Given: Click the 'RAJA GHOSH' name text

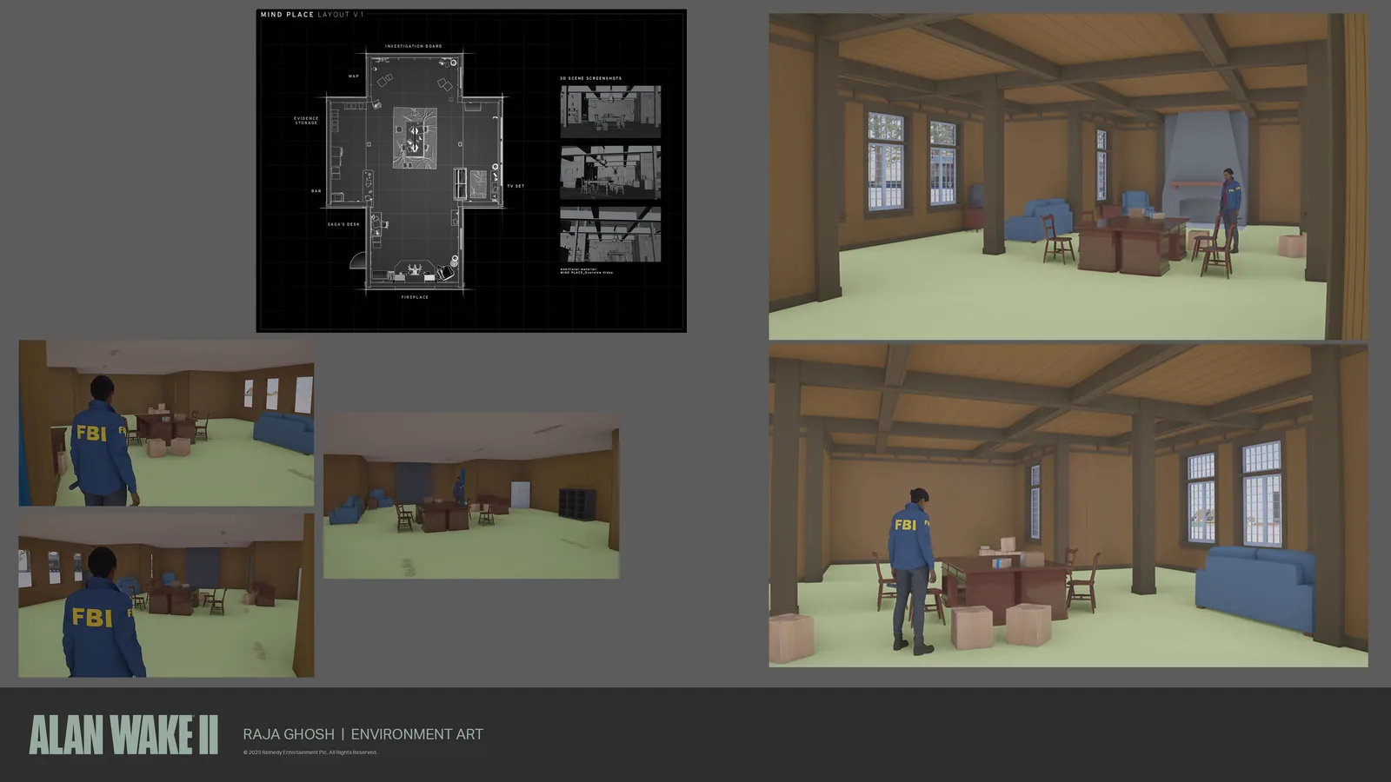Looking at the screenshot, I should pos(289,734).
